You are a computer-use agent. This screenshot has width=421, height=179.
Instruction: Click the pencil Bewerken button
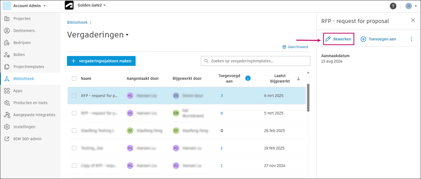tap(338, 39)
